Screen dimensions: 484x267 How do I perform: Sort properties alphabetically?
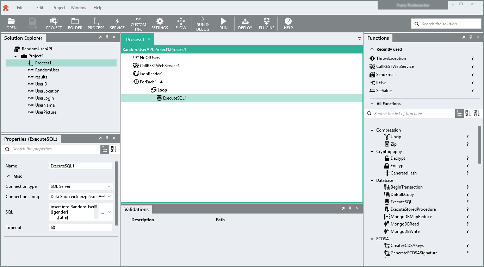coord(113,149)
